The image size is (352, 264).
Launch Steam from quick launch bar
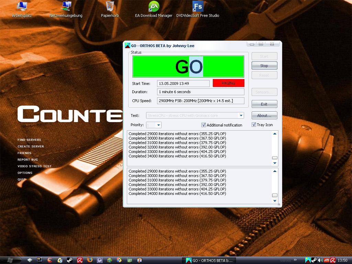69,260
